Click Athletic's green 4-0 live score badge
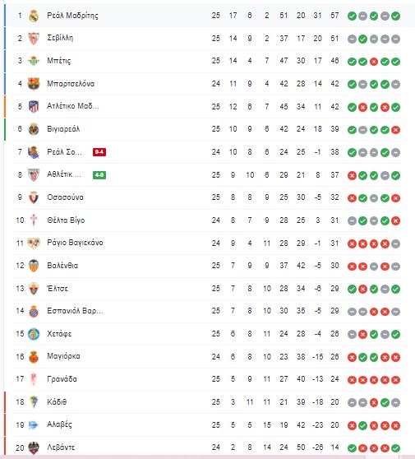 (x=99, y=174)
